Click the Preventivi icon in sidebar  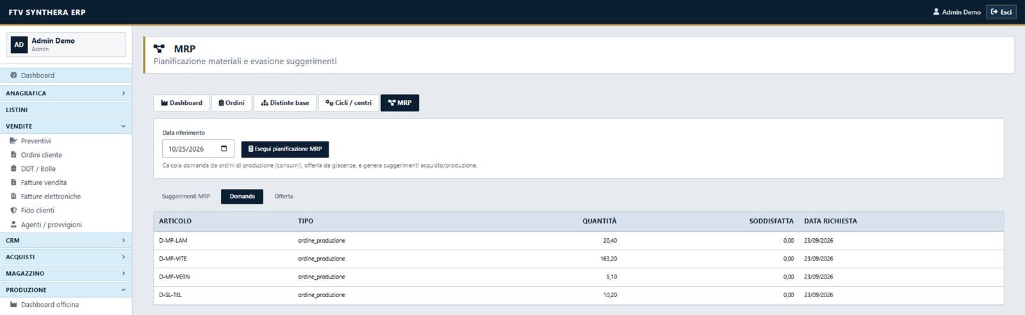13,141
